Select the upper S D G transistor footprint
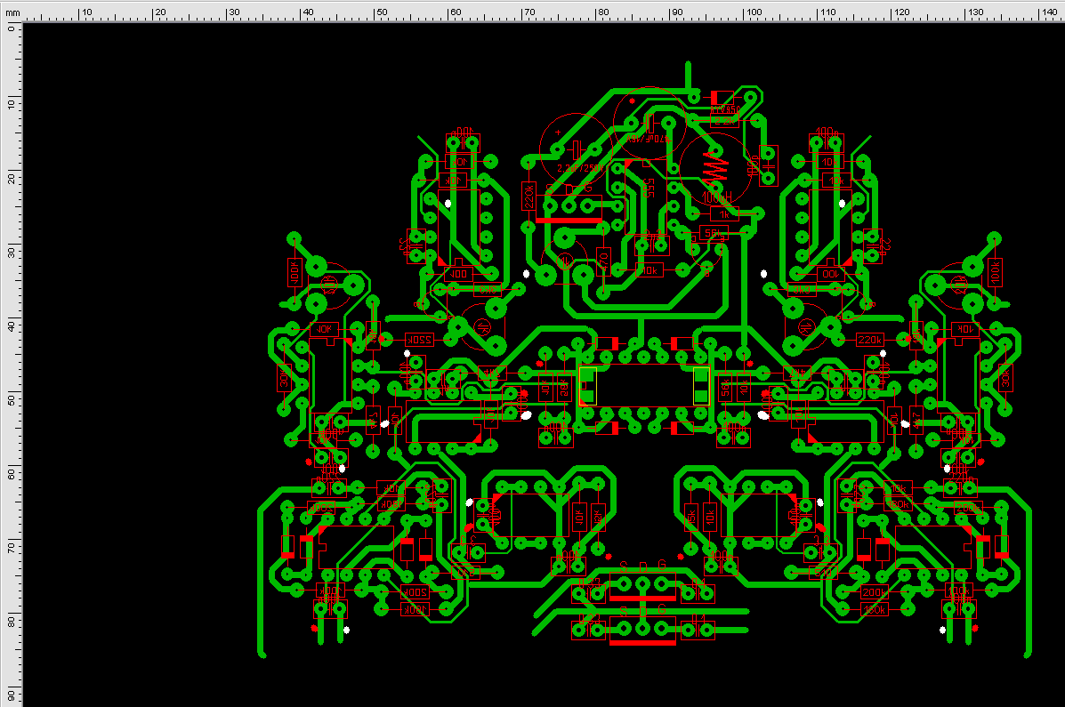 click(x=642, y=586)
